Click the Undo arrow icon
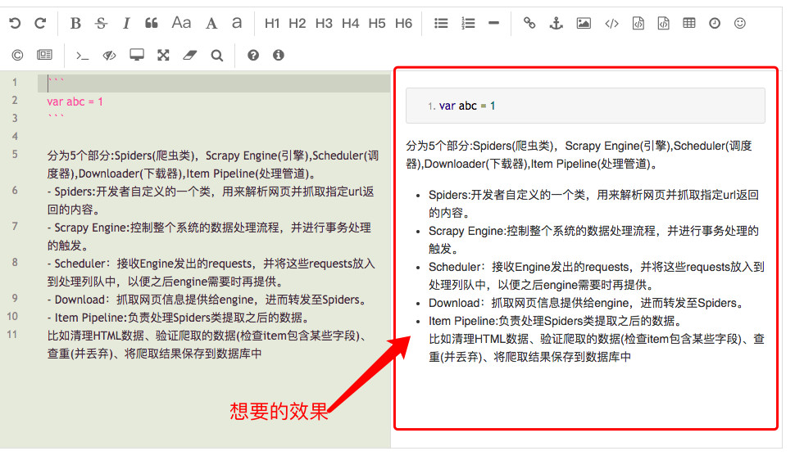795x469 pixels. click(15, 23)
